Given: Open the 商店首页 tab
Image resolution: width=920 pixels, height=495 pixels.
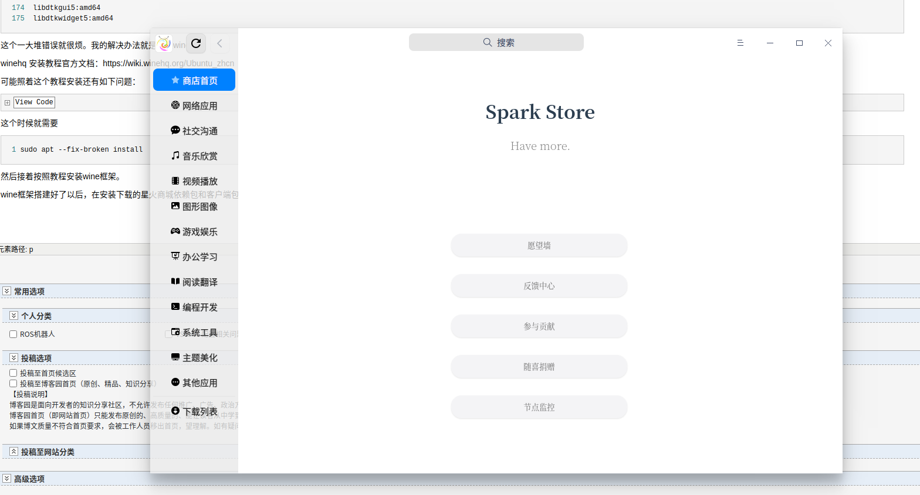Looking at the screenshot, I should pos(194,80).
